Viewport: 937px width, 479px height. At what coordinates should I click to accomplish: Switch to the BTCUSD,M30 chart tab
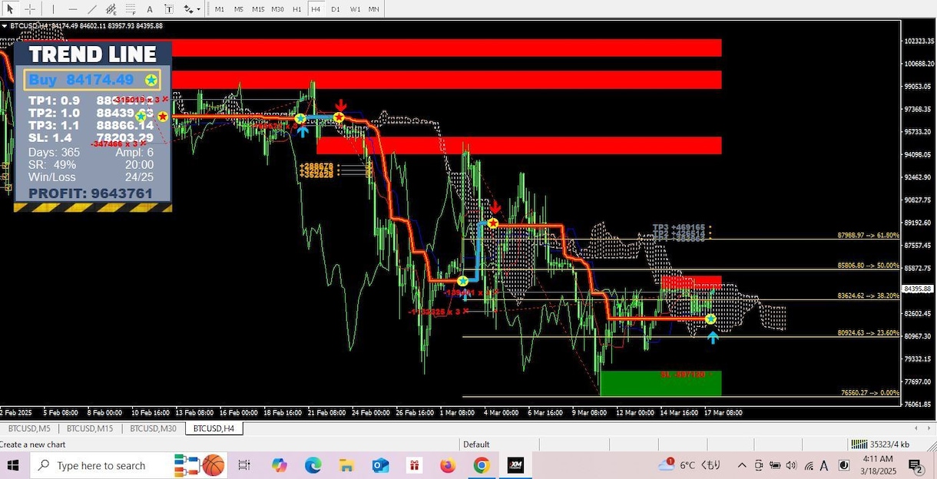[154, 428]
